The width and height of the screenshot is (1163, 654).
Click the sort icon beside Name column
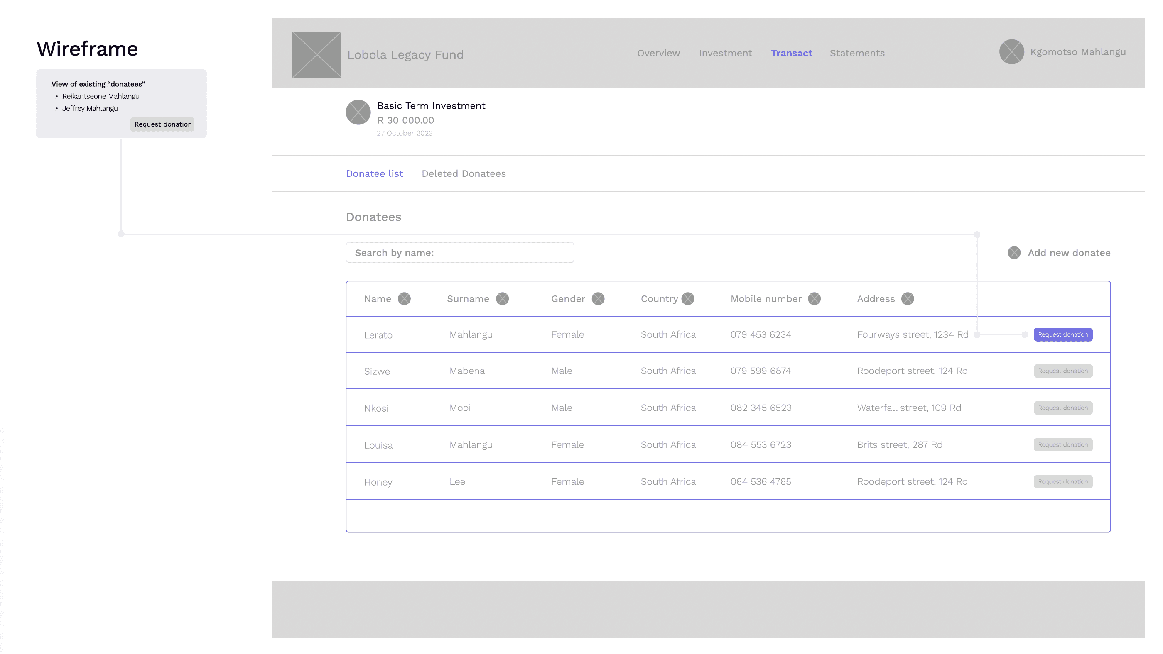pos(404,299)
